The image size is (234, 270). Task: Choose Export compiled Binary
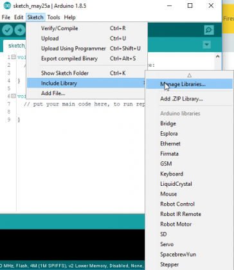(87, 59)
